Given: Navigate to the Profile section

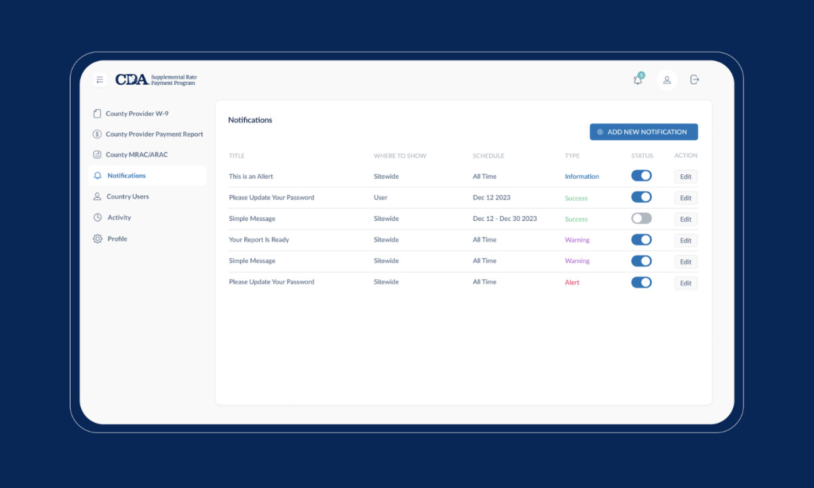Looking at the screenshot, I should (x=116, y=238).
